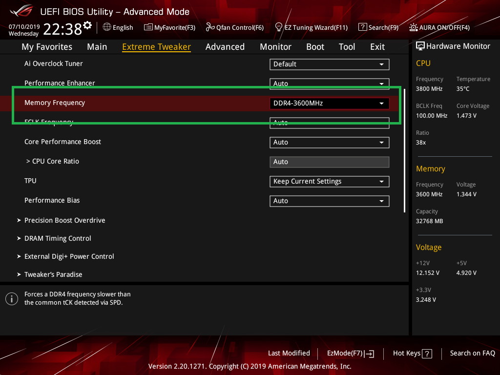Image resolution: width=500 pixels, height=375 pixels.
Task: Click the Search(F9) question mark icon
Action: coord(363,27)
